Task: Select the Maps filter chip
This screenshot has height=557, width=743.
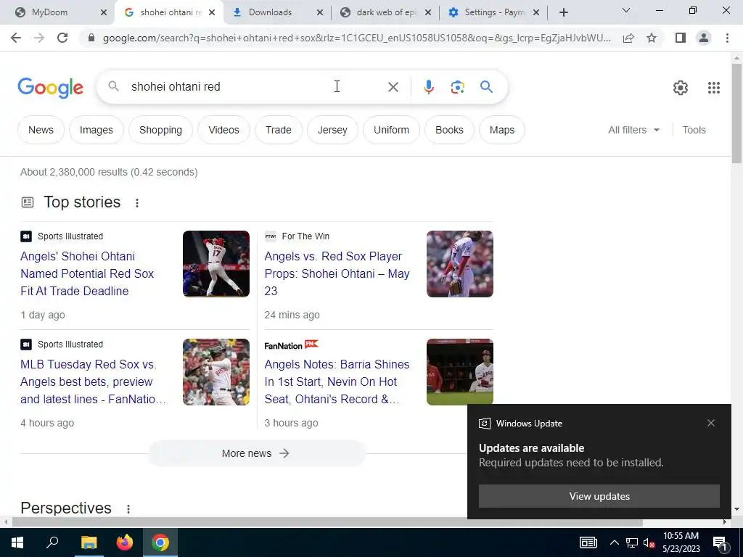Action: [502, 130]
